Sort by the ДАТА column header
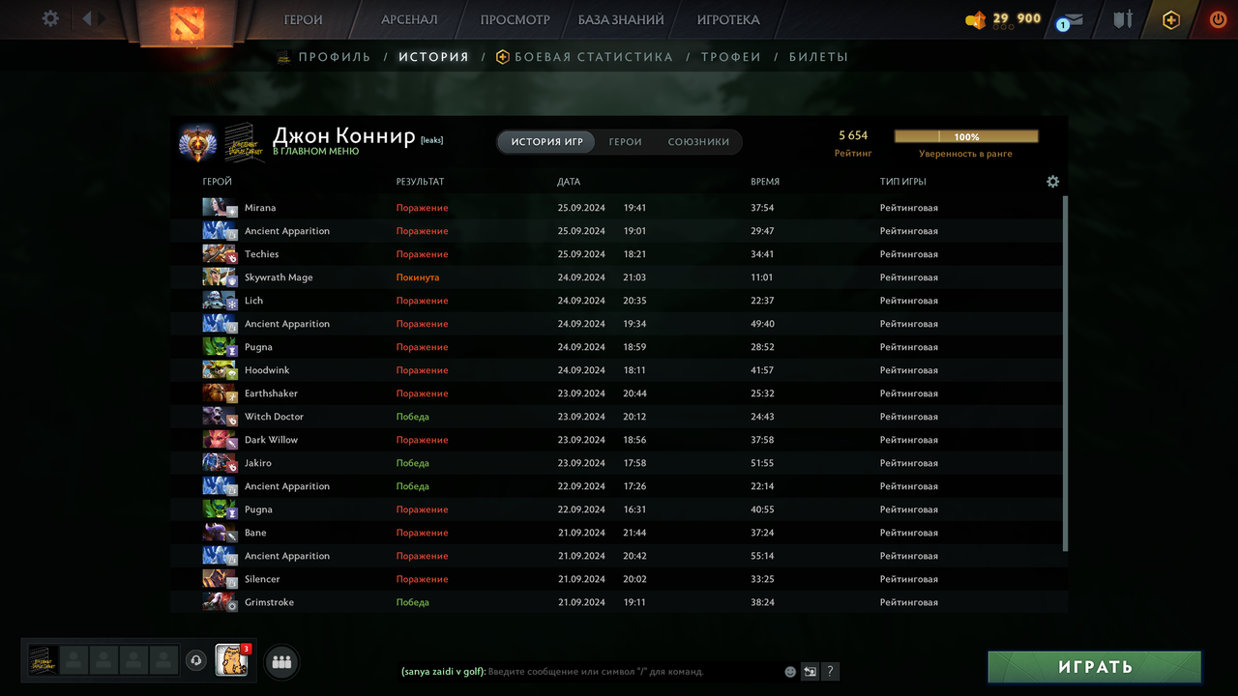The width and height of the screenshot is (1238, 696). [x=569, y=182]
